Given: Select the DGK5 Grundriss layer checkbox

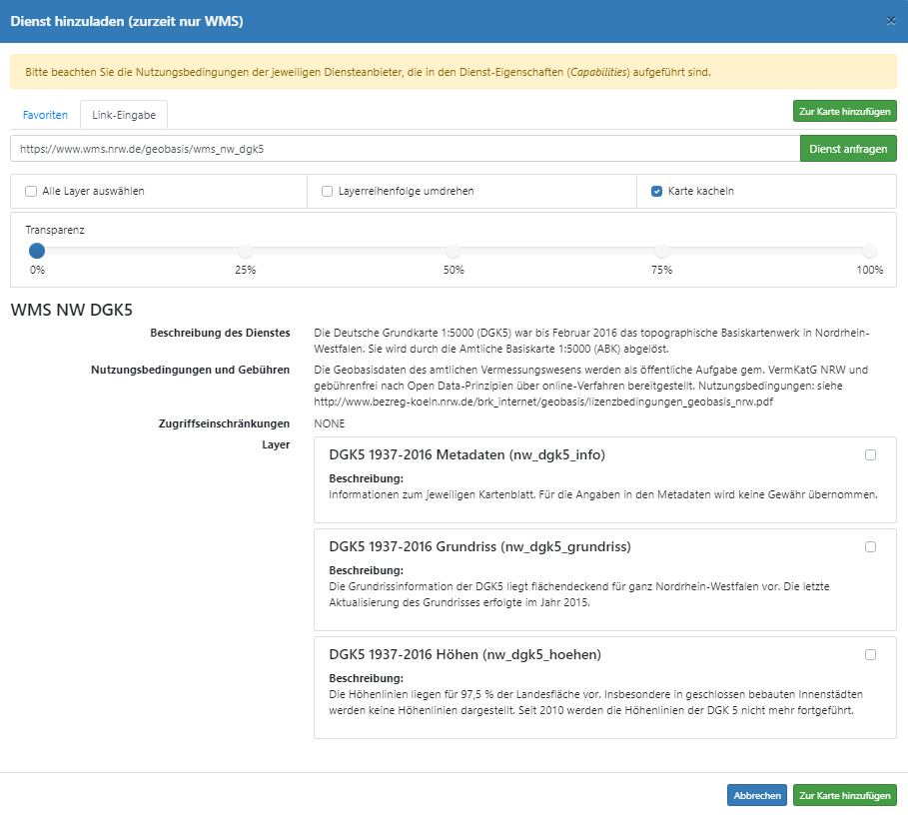Looking at the screenshot, I should [x=870, y=547].
